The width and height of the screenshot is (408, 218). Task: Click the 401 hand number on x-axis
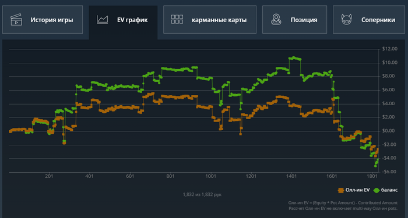coord(90,177)
